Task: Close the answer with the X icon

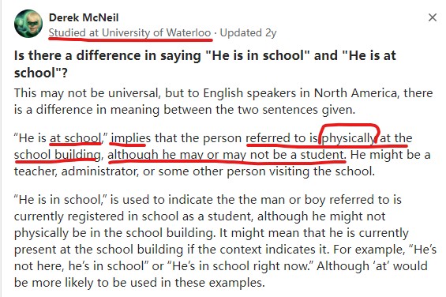Action: [433, 17]
